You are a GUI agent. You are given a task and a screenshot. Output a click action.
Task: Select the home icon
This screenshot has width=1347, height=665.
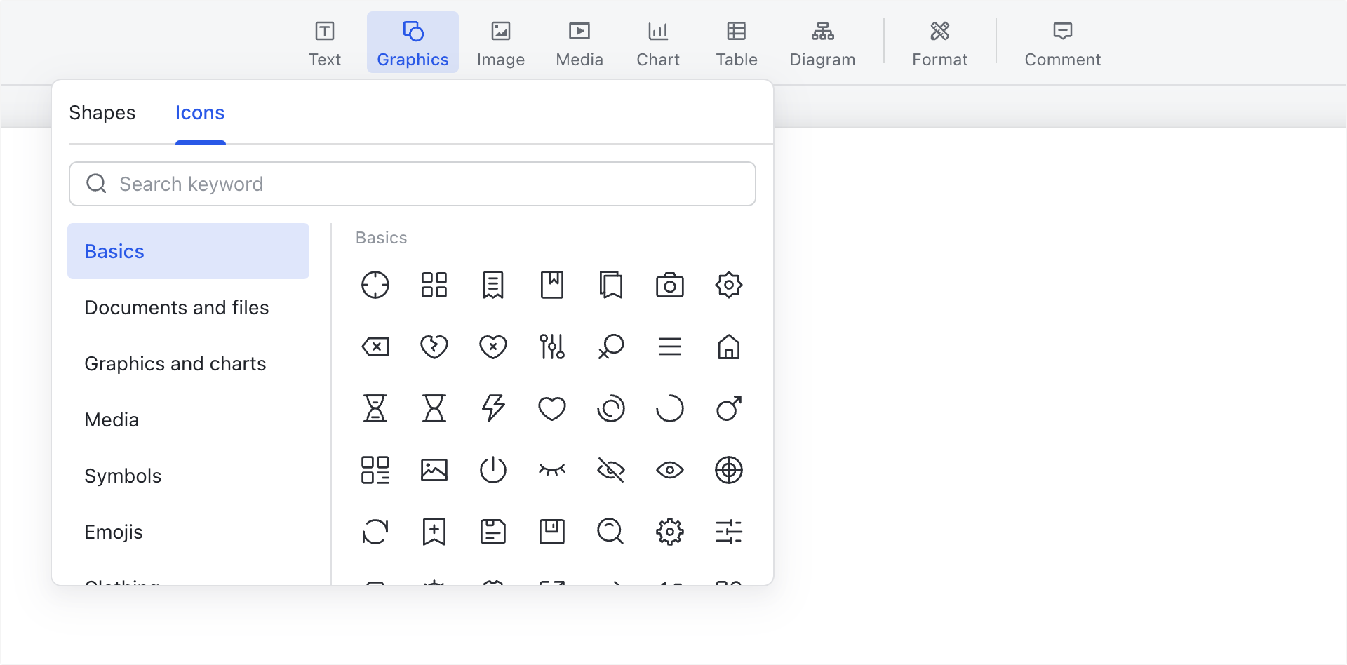point(728,346)
